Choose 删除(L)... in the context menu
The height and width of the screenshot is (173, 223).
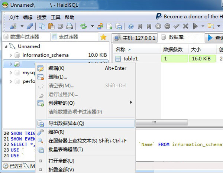click(85, 77)
